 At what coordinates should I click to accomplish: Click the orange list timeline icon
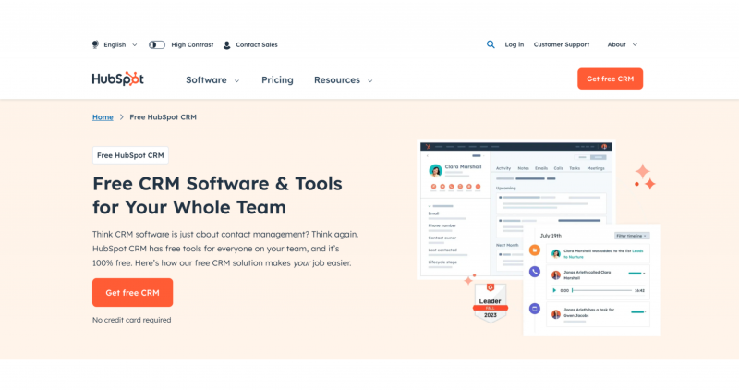coord(535,250)
